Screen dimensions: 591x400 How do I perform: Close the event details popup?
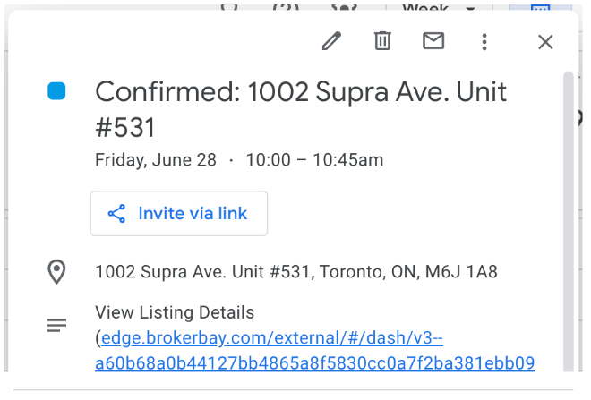(545, 42)
